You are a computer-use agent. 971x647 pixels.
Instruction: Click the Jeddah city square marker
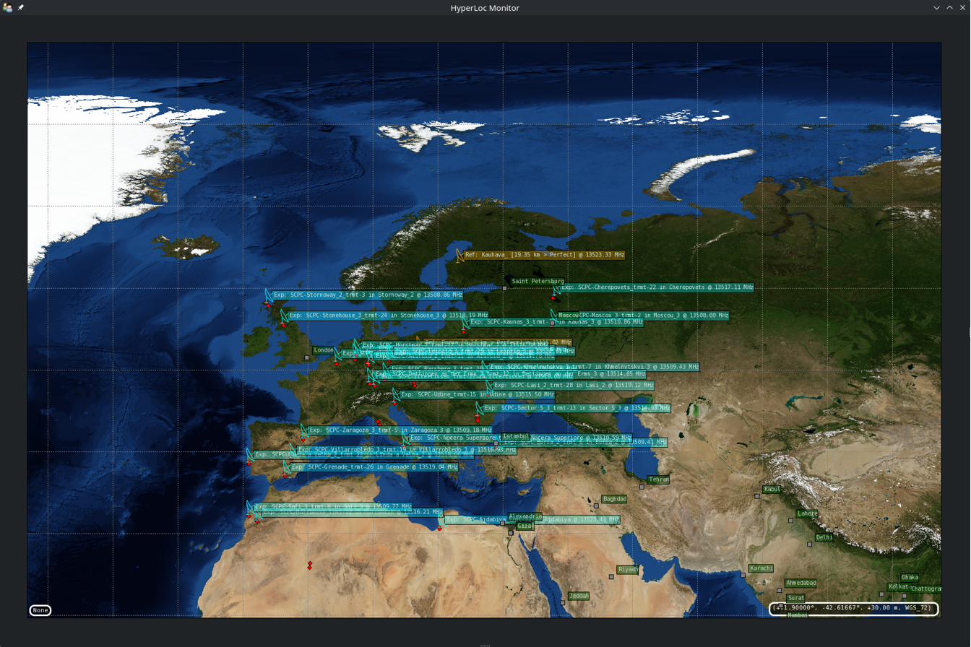[x=563, y=602]
